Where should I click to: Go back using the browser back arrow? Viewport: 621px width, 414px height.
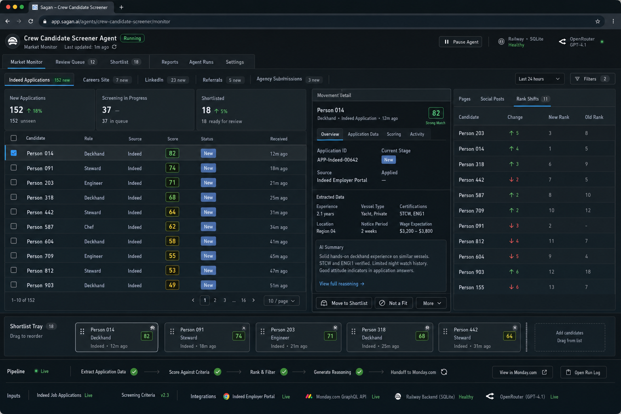pos(7,21)
